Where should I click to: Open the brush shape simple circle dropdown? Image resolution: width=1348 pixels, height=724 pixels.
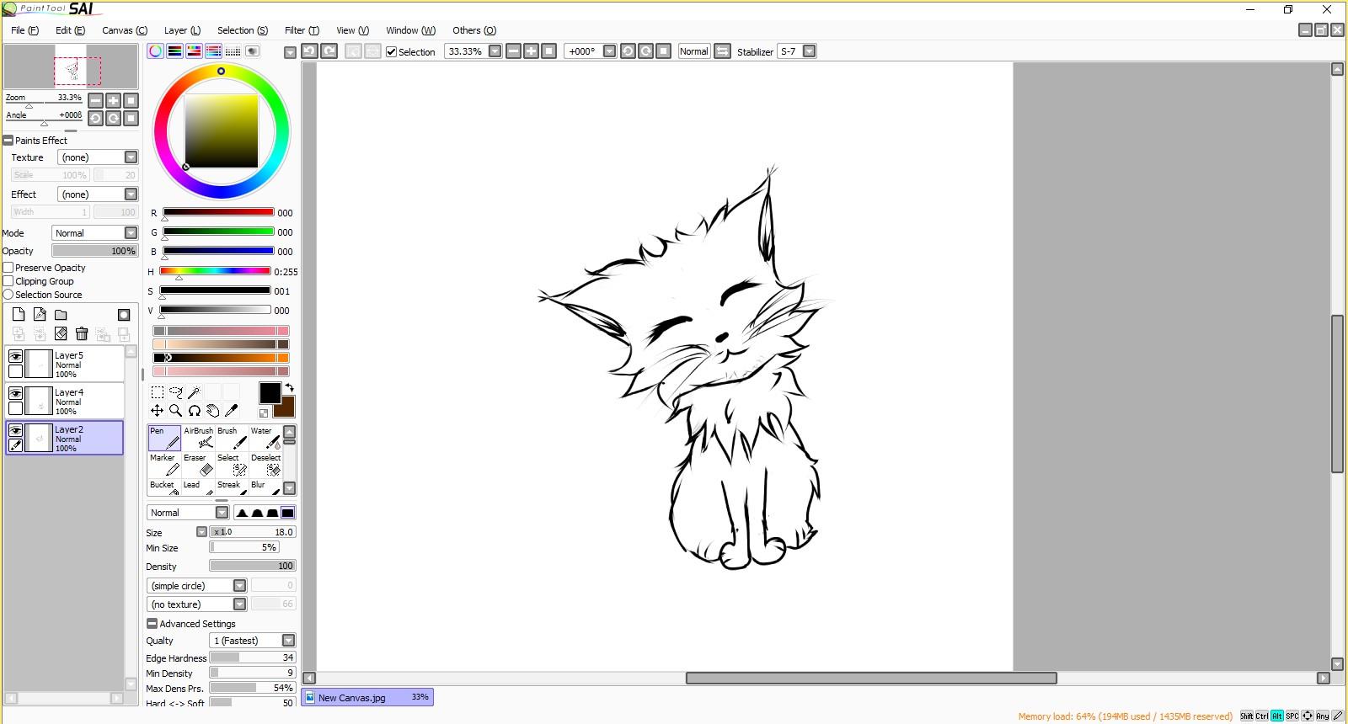pos(239,586)
